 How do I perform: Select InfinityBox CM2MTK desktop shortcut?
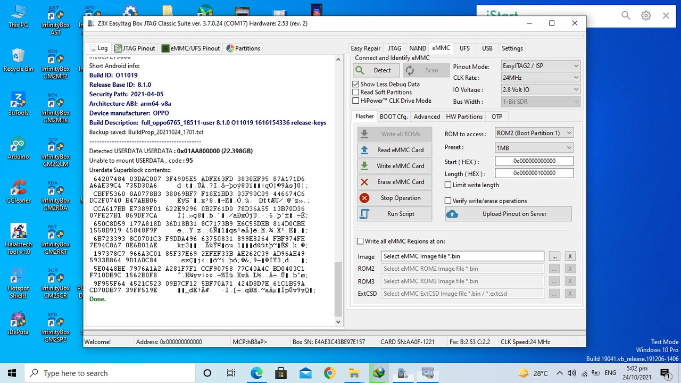(55, 107)
